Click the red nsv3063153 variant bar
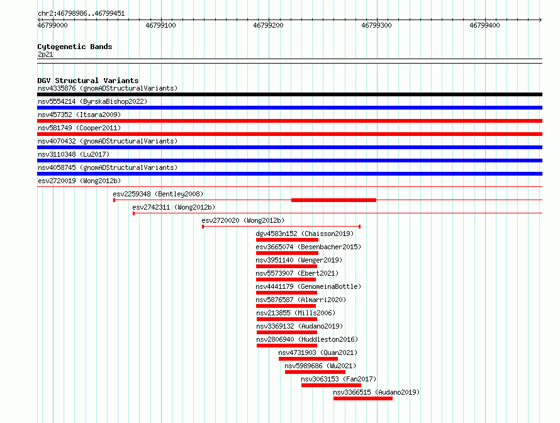Image resolution: width=560 pixels, height=423 pixels. click(x=332, y=385)
